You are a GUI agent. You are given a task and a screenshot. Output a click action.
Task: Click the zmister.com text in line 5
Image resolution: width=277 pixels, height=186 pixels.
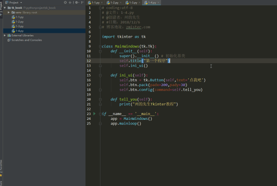click(x=138, y=27)
